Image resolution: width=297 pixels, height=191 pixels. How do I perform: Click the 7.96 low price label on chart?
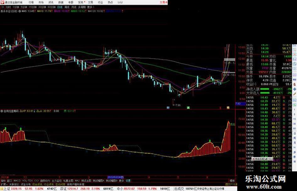point(178,105)
